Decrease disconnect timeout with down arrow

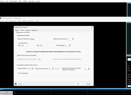coord(89,69)
